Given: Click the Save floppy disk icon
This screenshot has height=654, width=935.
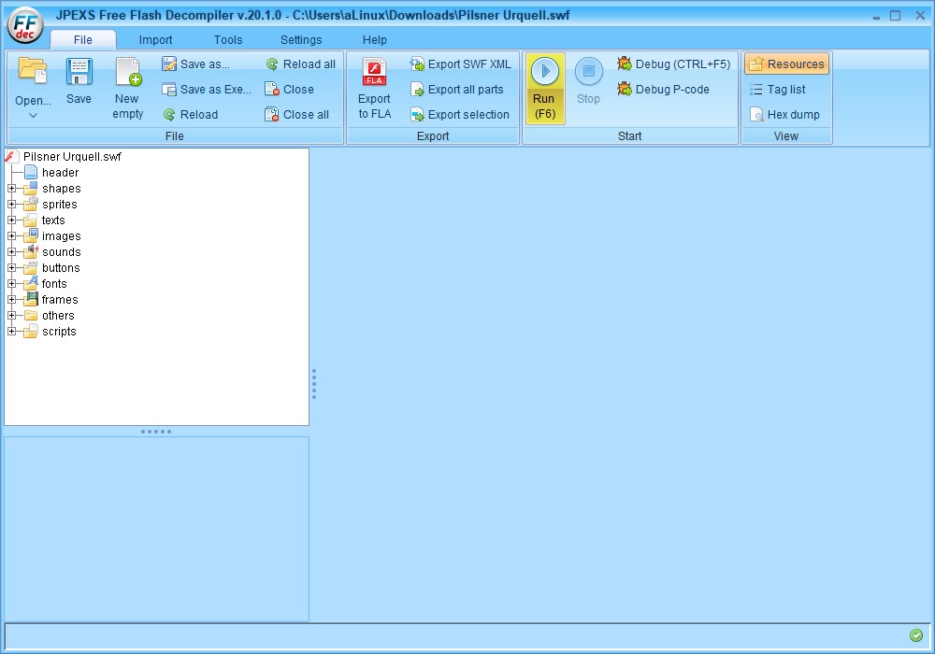Looking at the screenshot, I should 79,72.
